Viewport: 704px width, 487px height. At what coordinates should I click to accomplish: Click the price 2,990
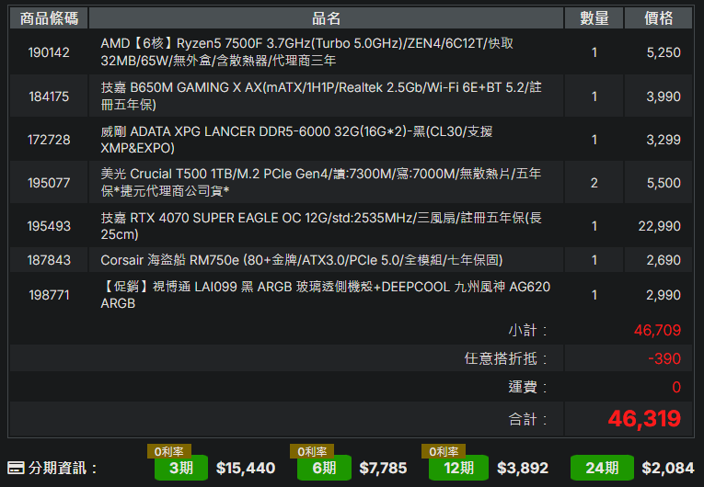click(x=664, y=295)
